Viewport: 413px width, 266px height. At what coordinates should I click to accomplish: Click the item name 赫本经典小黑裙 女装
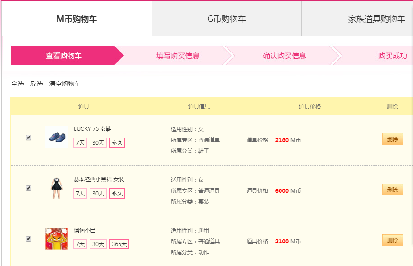click(99, 179)
